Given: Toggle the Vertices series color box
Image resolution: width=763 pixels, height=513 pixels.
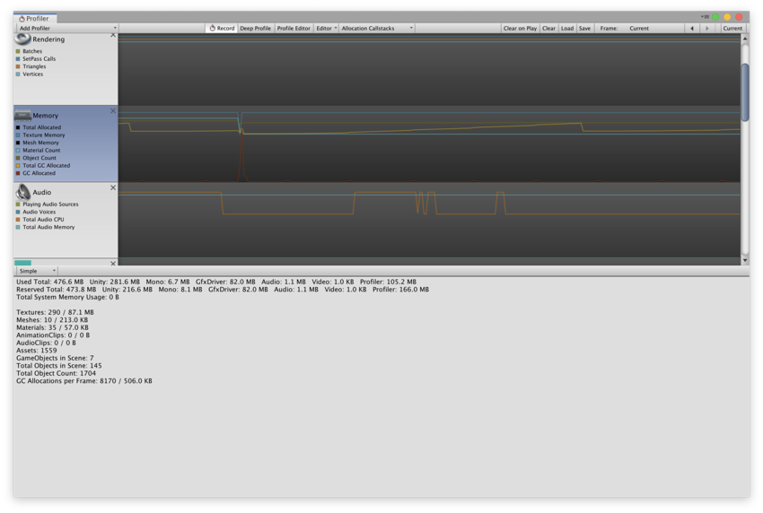Looking at the screenshot, I should (18, 74).
